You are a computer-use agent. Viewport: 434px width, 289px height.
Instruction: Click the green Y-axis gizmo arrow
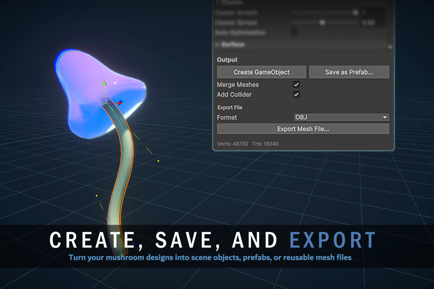click(x=105, y=84)
